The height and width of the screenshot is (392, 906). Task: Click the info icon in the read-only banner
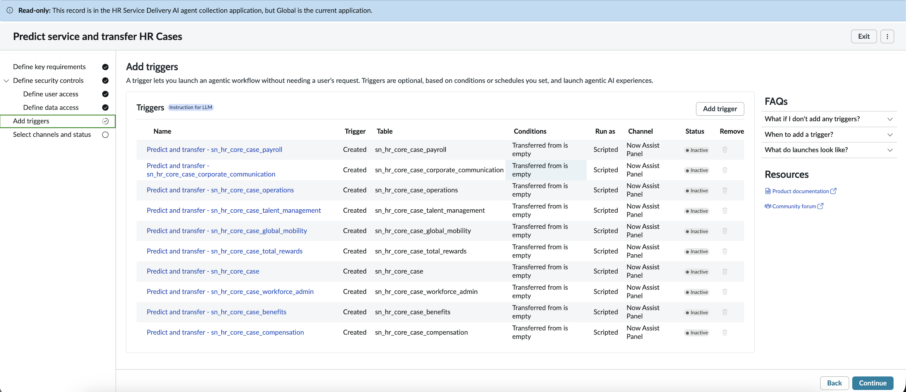(10, 10)
